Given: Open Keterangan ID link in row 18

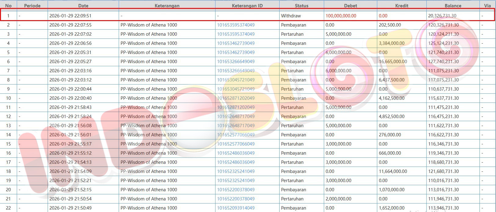Looking at the screenshot, I should click(236, 171).
